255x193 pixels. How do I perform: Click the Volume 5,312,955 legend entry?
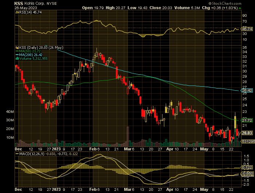[34, 58]
